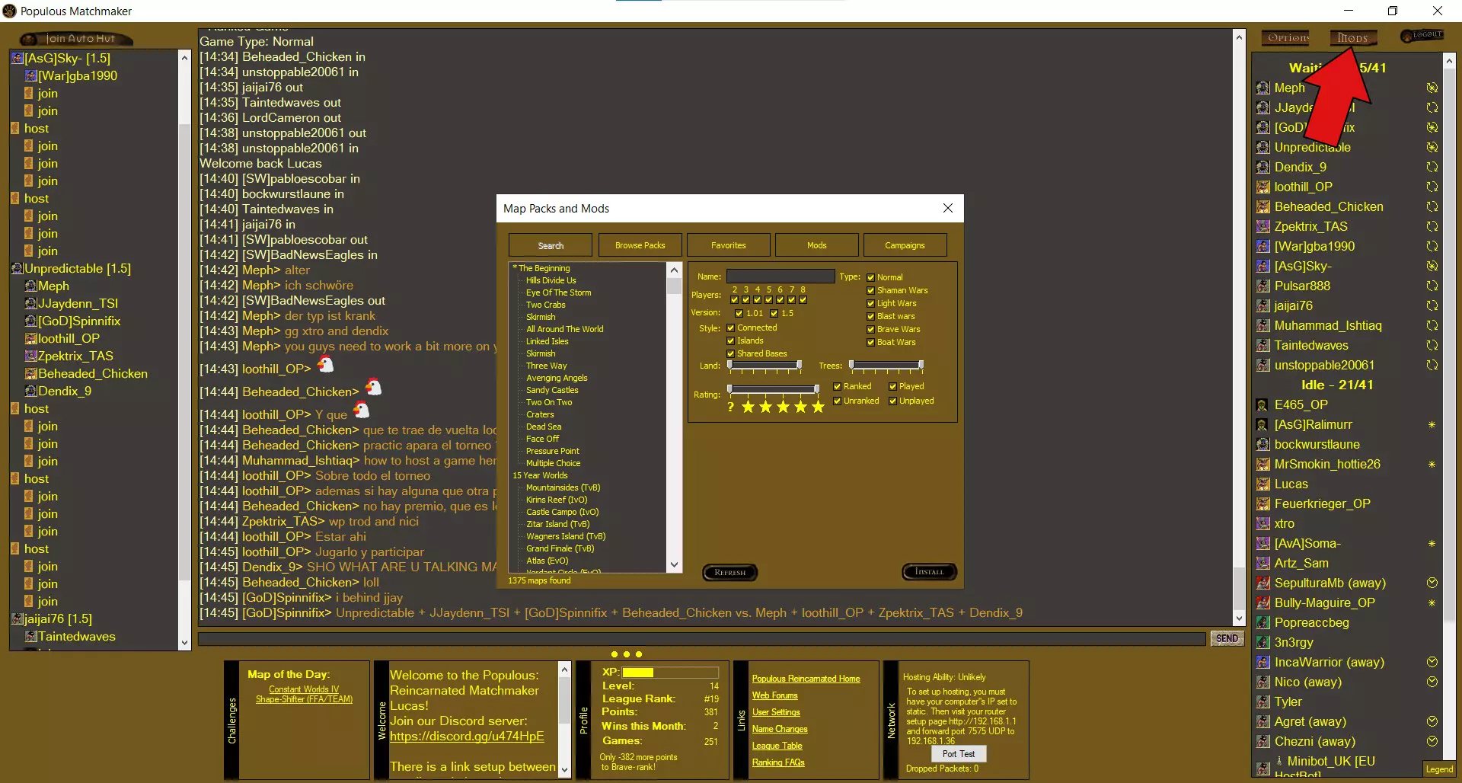Uncheck the Connected style checkbox

[730, 328]
